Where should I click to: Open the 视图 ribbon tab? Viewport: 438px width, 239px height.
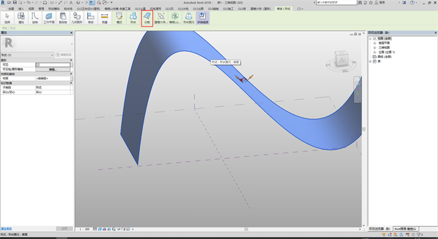(31, 9)
